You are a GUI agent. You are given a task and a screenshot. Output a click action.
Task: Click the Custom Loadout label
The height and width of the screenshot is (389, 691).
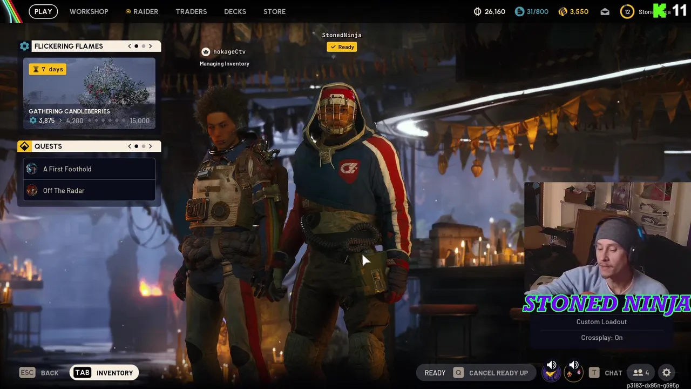[x=601, y=321]
